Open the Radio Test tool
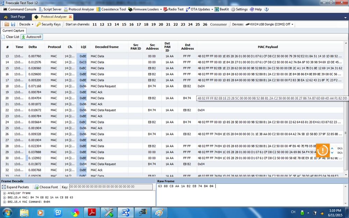This screenshot has width=349, height=218. 173,9
